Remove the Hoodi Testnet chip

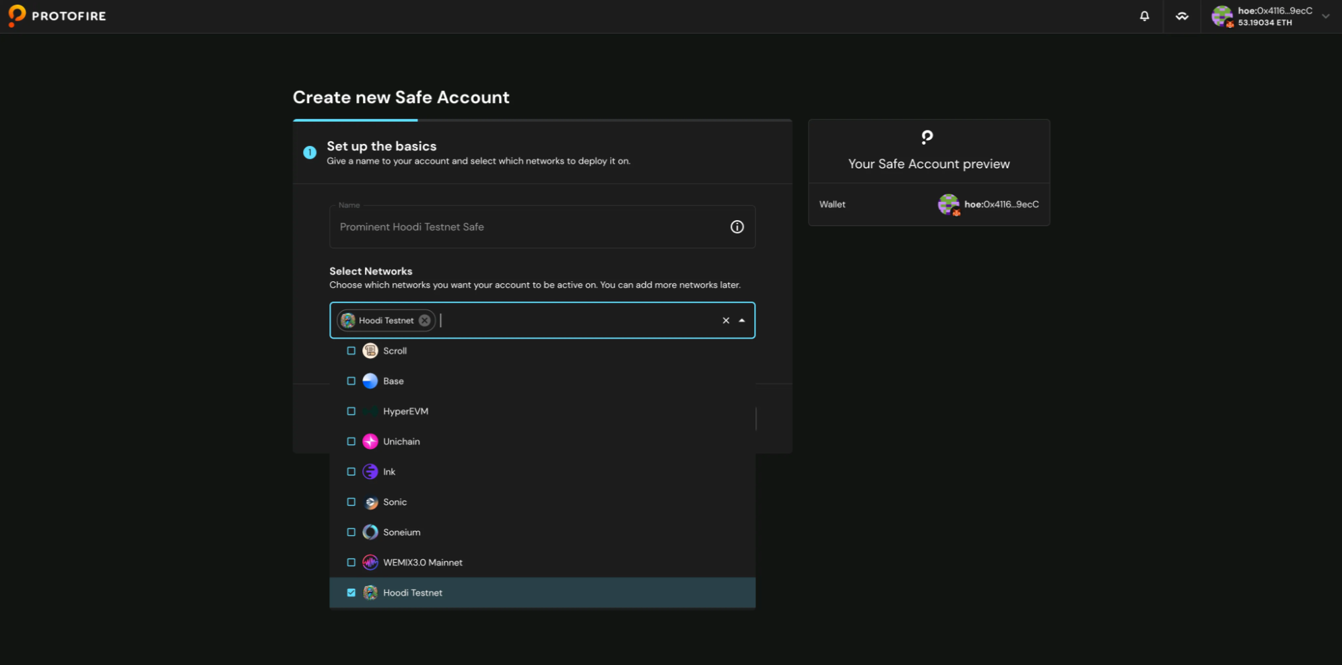(425, 320)
